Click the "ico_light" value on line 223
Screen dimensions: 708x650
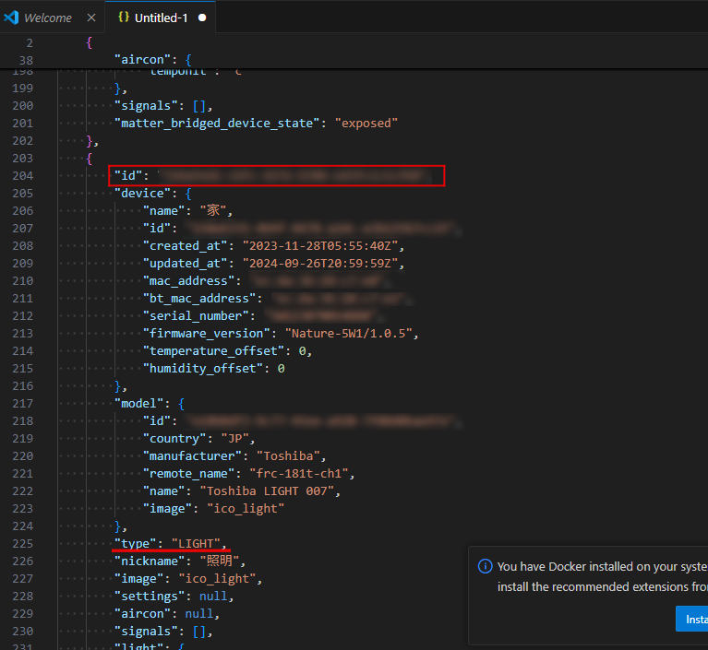[246, 509]
